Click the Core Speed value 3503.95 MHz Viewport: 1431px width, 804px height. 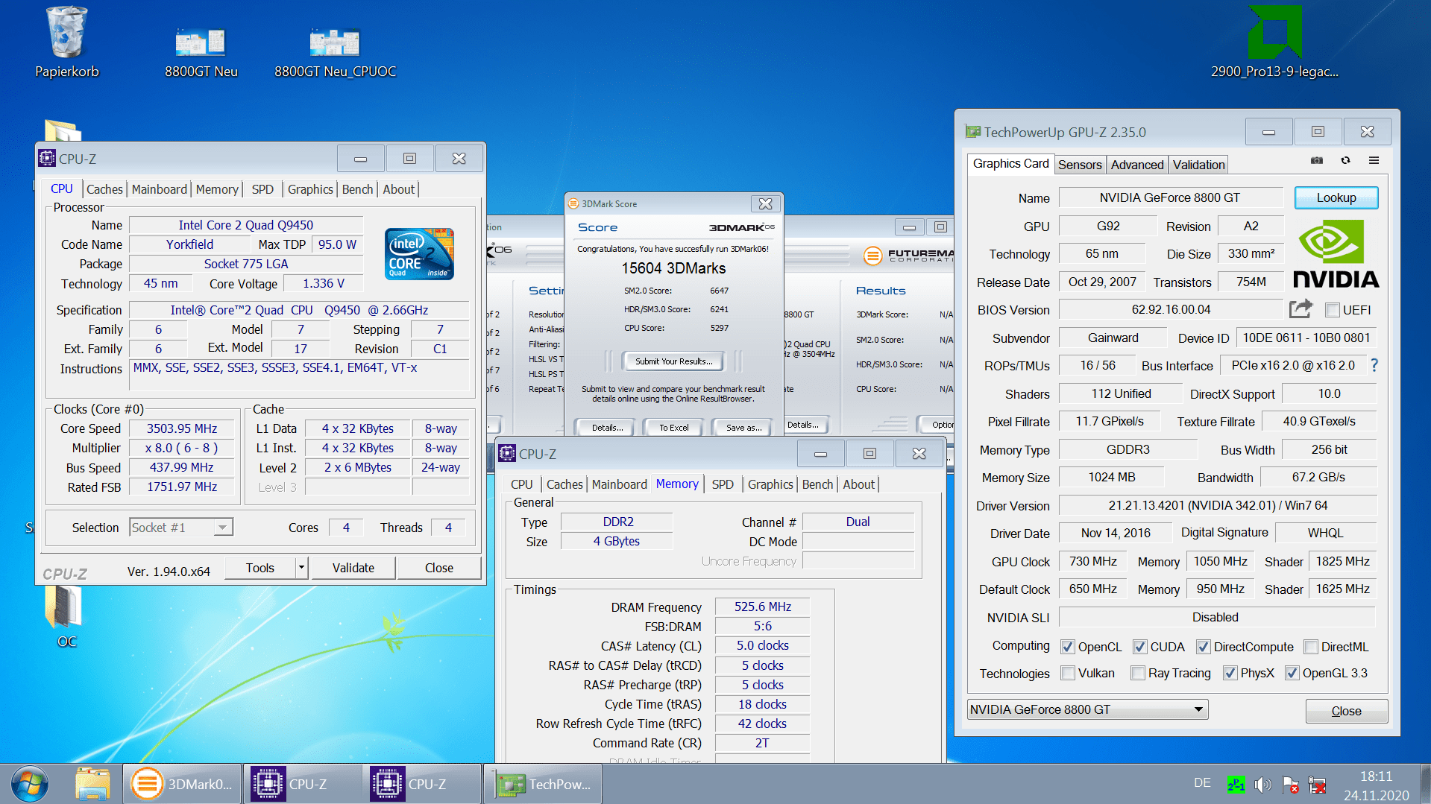[181, 428]
